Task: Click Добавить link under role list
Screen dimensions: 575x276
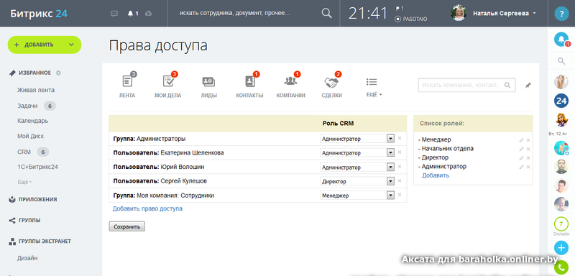Action: click(436, 175)
